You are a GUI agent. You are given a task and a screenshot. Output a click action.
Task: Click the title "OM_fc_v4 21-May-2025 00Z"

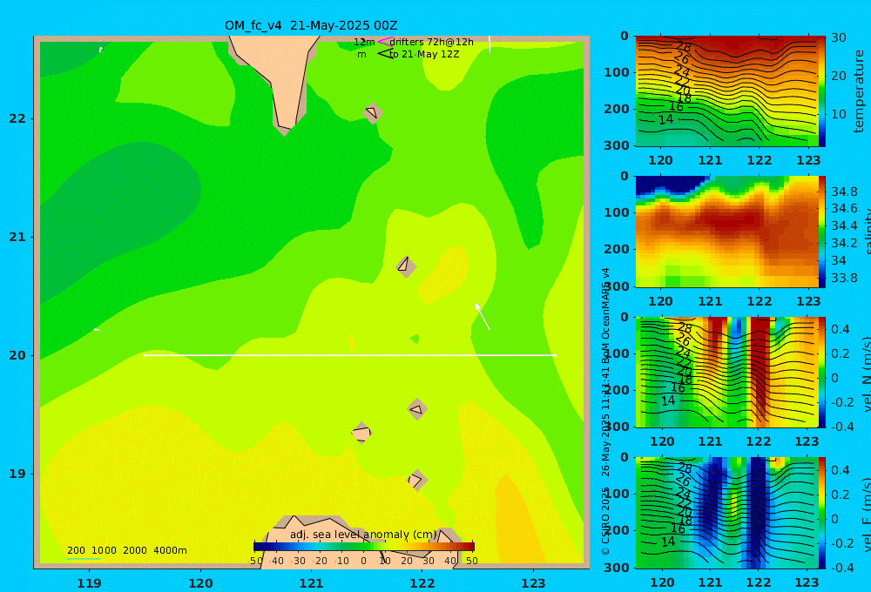coord(311,25)
